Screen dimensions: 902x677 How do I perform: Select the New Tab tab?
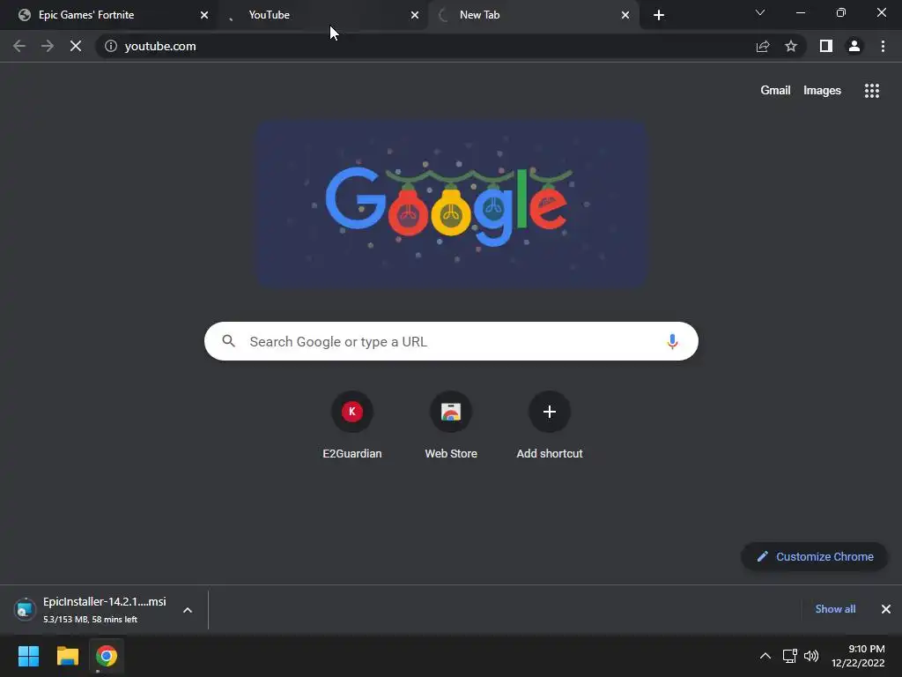point(533,15)
